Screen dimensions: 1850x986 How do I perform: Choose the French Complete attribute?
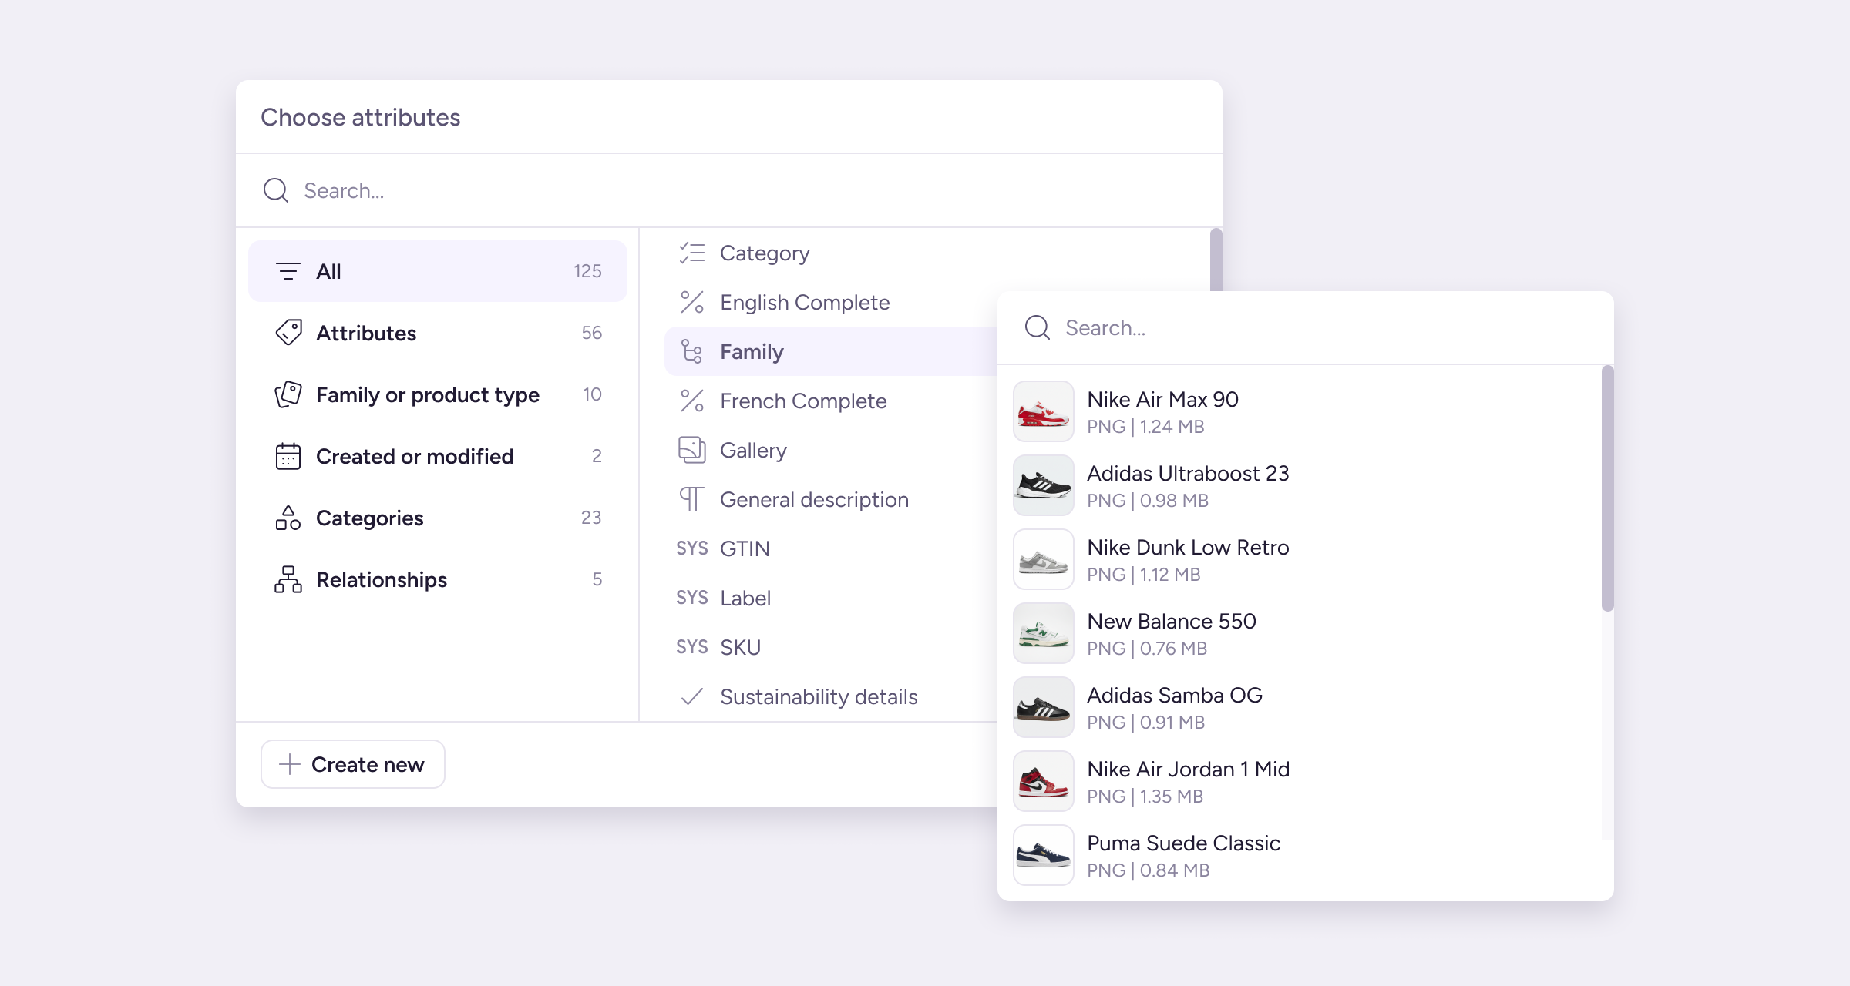[x=831, y=401]
